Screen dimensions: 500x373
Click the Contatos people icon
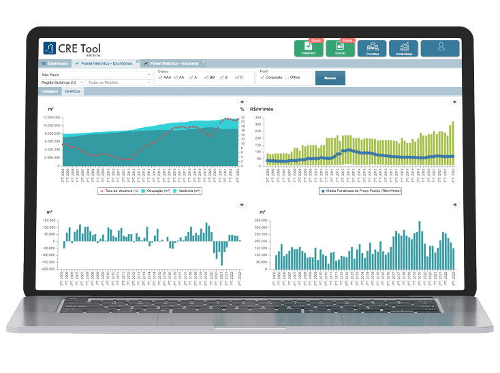(372, 48)
